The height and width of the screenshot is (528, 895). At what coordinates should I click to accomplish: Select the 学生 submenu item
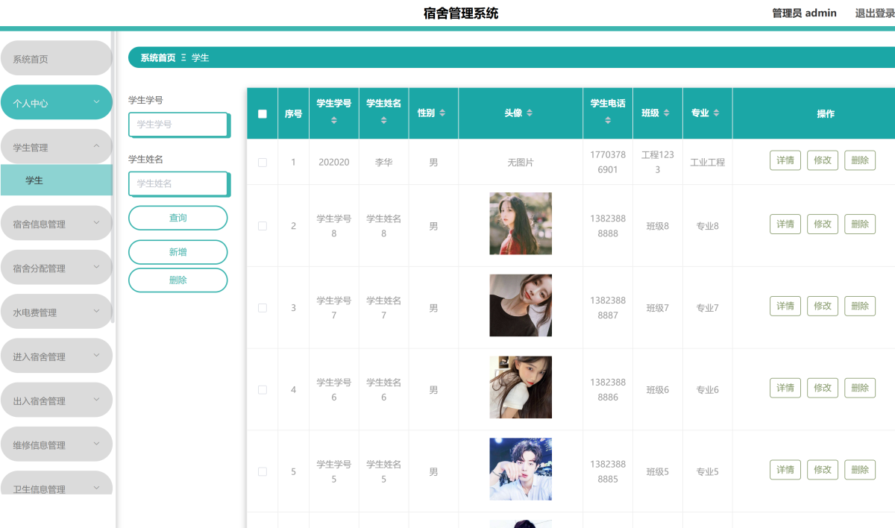(56, 180)
